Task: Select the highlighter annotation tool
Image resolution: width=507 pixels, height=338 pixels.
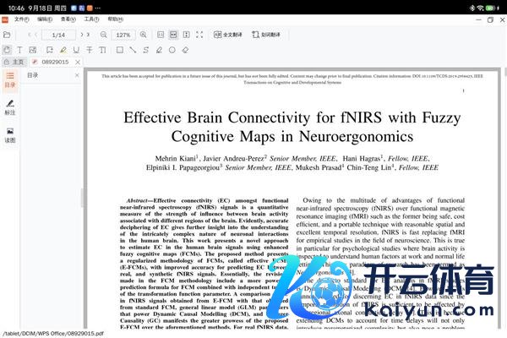Action: pos(62,49)
